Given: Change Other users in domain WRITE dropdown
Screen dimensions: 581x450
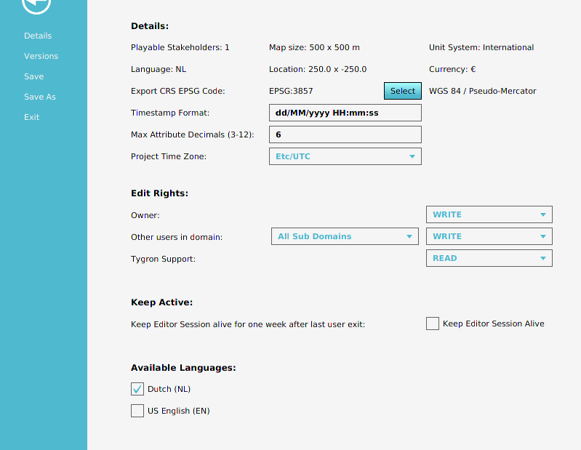Looking at the screenshot, I should coord(489,236).
